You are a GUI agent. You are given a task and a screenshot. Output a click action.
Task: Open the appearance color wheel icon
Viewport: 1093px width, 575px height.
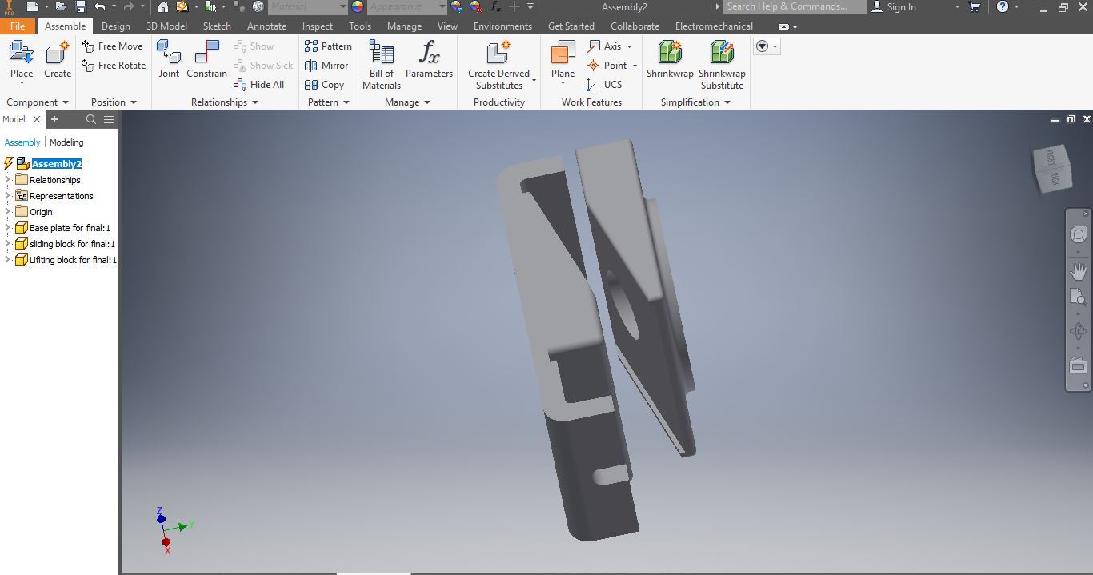[x=358, y=6]
